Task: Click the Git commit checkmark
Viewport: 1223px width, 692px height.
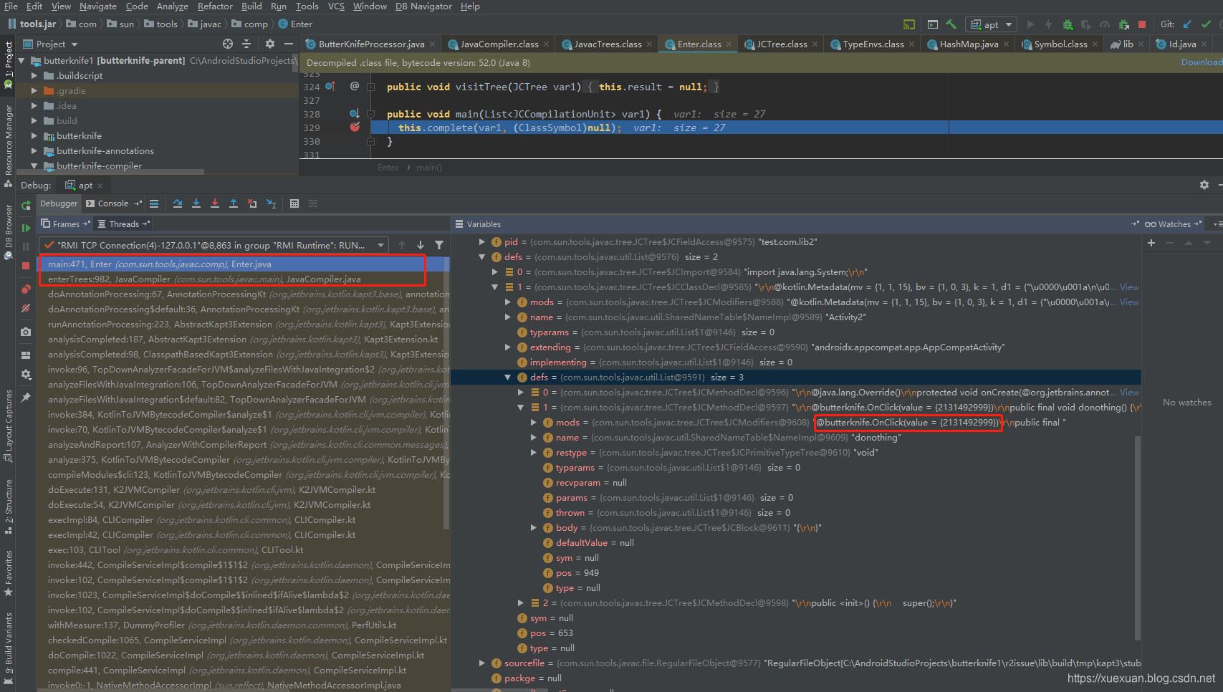Action: 1207,24
